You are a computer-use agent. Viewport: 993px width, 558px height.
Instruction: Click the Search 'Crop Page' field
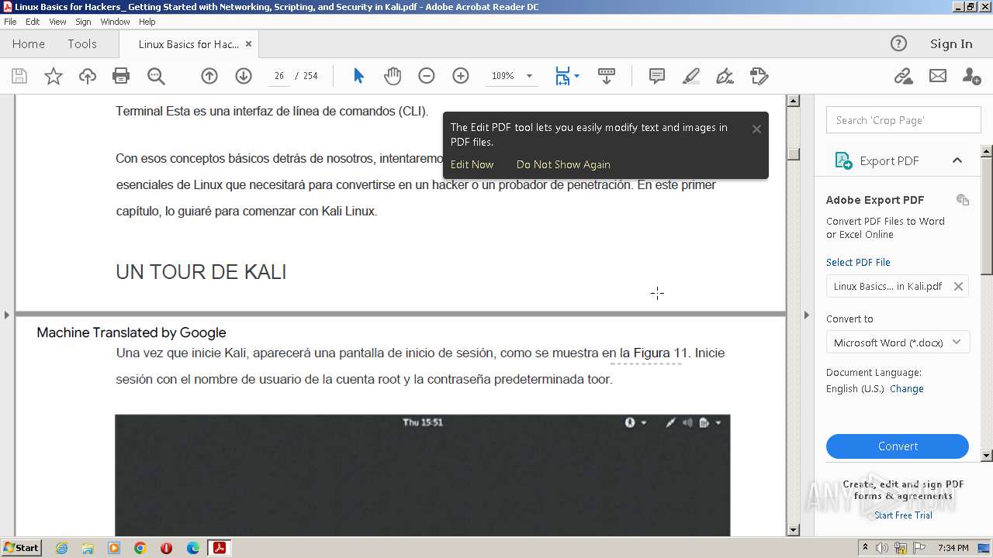point(903,120)
